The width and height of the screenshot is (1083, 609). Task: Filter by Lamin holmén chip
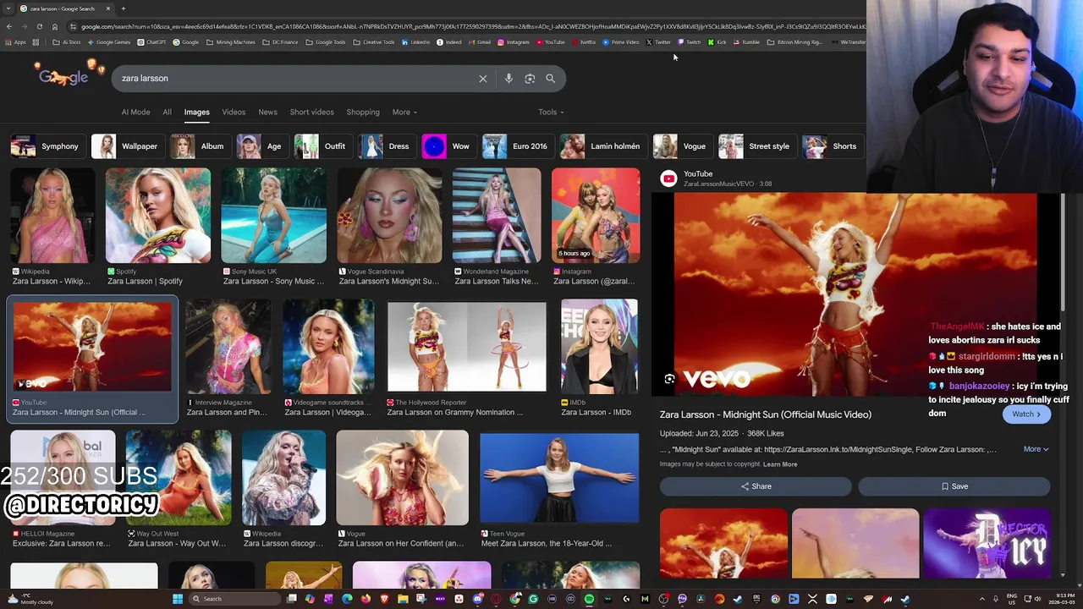602,146
